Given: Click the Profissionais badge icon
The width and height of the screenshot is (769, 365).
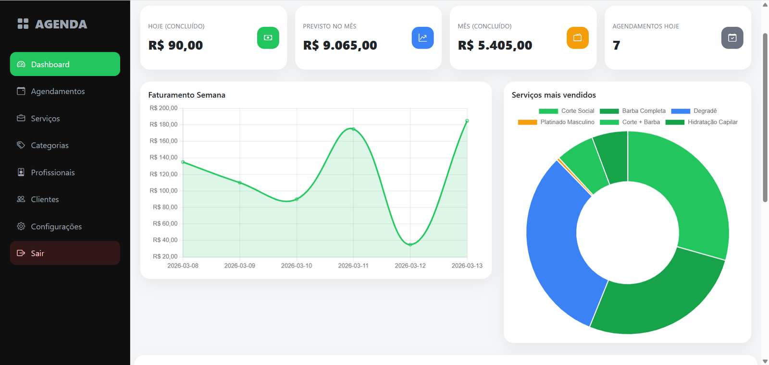Looking at the screenshot, I should pos(21,172).
